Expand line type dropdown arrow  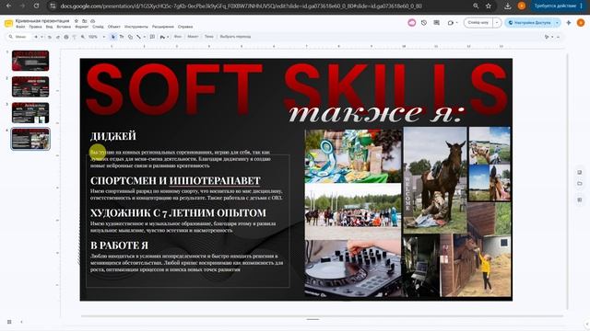pos(144,37)
